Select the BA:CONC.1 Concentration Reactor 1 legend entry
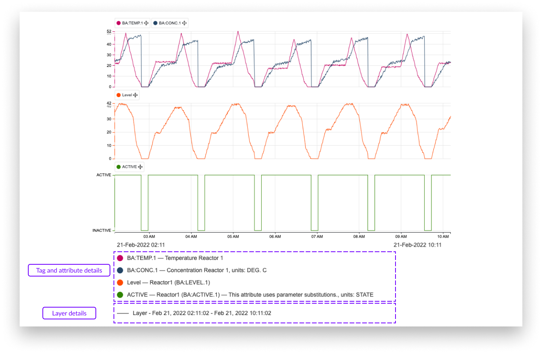The width and height of the screenshot is (542, 354). [196, 270]
